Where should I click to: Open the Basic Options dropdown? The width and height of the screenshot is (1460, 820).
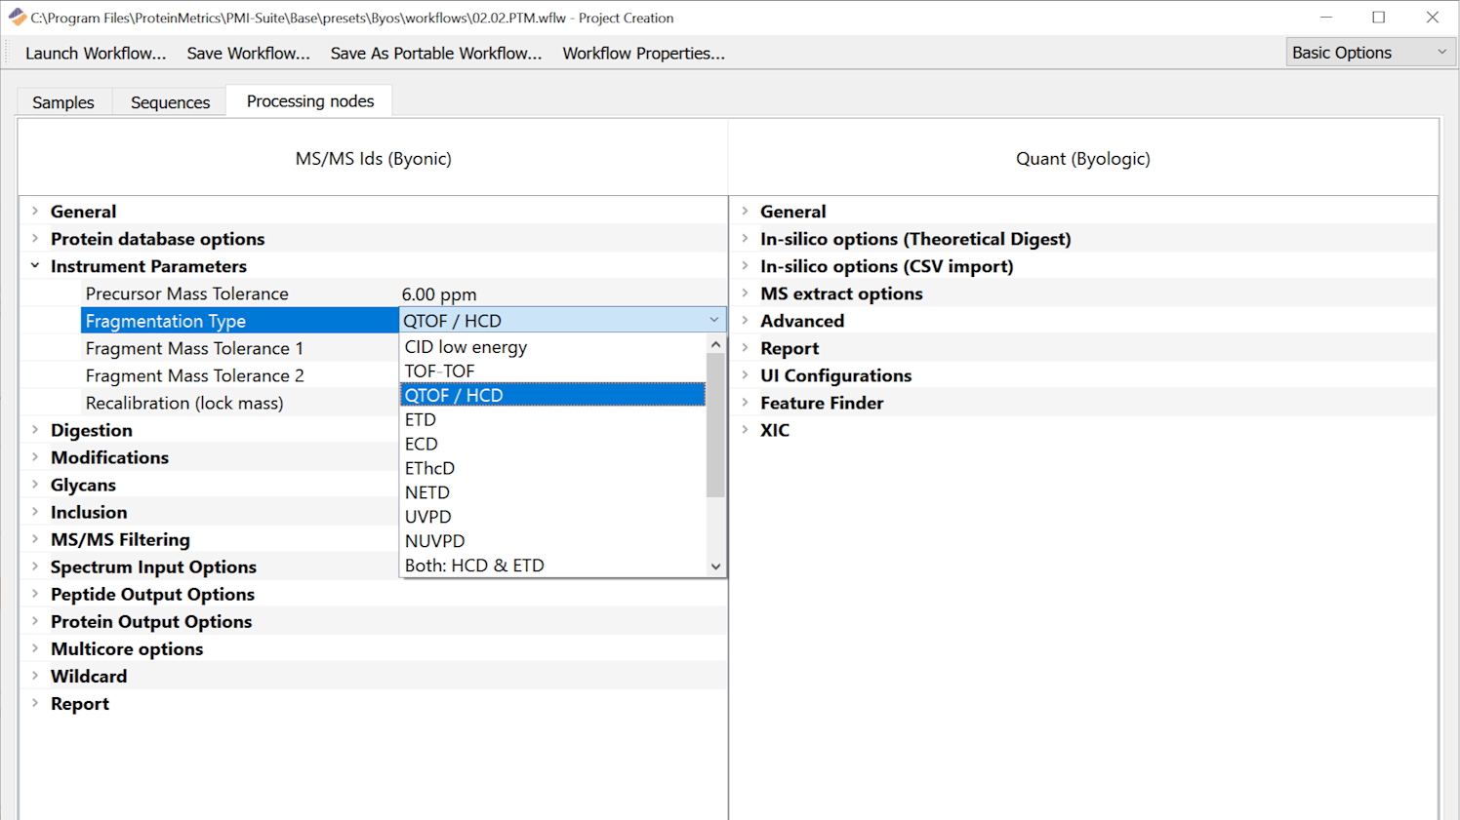[x=1369, y=53]
